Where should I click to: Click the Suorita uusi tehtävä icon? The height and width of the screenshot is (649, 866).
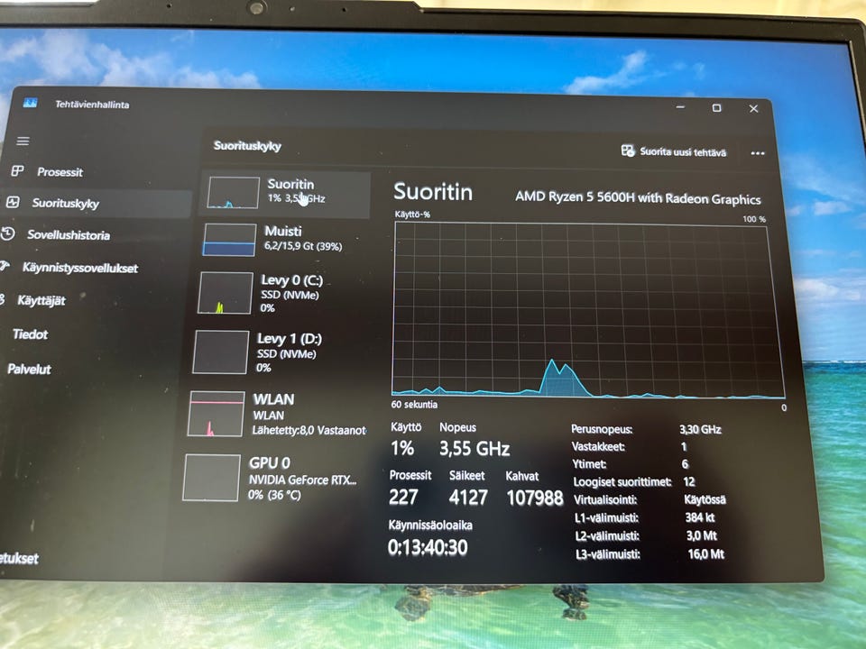click(628, 151)
